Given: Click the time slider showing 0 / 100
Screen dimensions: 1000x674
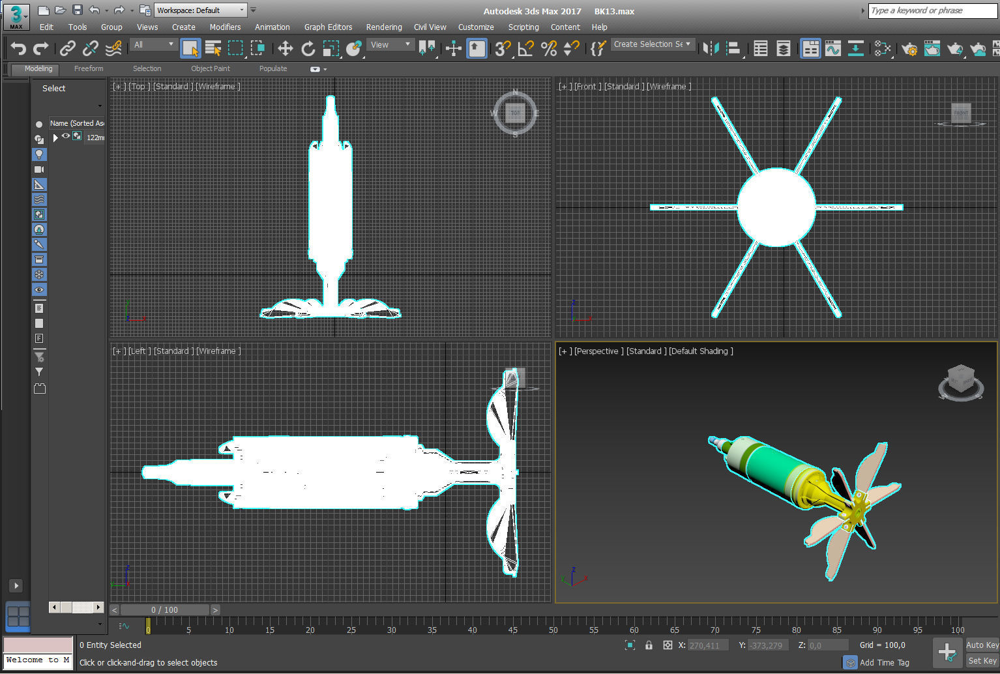Looking at the screenshot, I should click(x=164, y=610).
